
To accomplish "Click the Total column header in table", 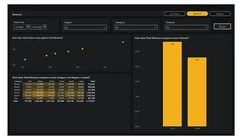I will click(93, 81).
